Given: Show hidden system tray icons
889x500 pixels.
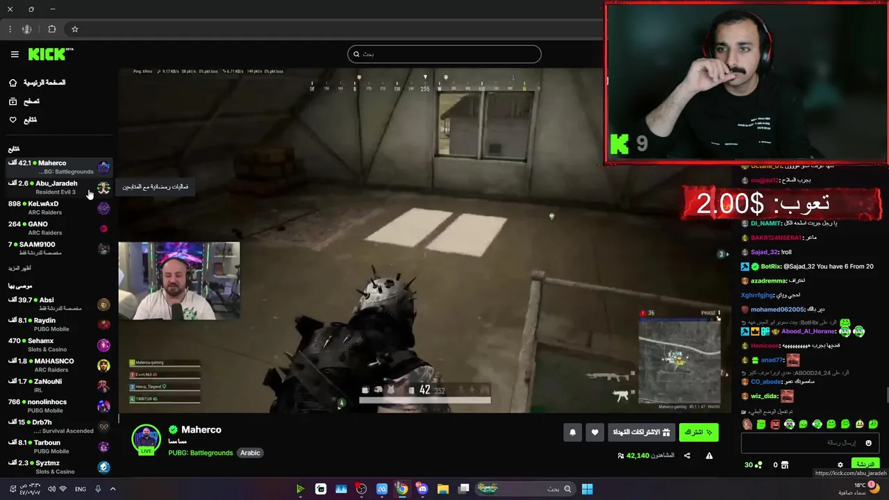Looking at the screenshot, I should [x=113, y=489].
